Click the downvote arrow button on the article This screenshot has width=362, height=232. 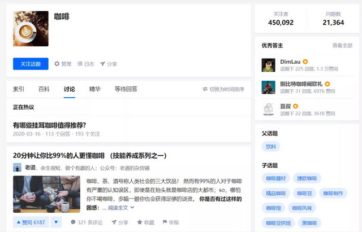(x=56, y=222)
